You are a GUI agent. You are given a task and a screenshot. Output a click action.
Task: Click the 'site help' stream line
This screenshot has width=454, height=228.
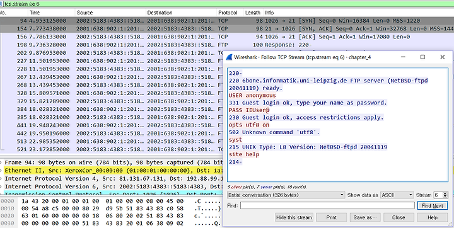point(244,154)
